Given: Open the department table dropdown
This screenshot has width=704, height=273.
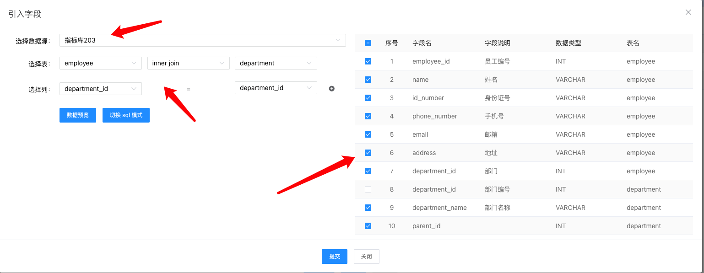Looking at the screenshot, I should pos(276,63).
